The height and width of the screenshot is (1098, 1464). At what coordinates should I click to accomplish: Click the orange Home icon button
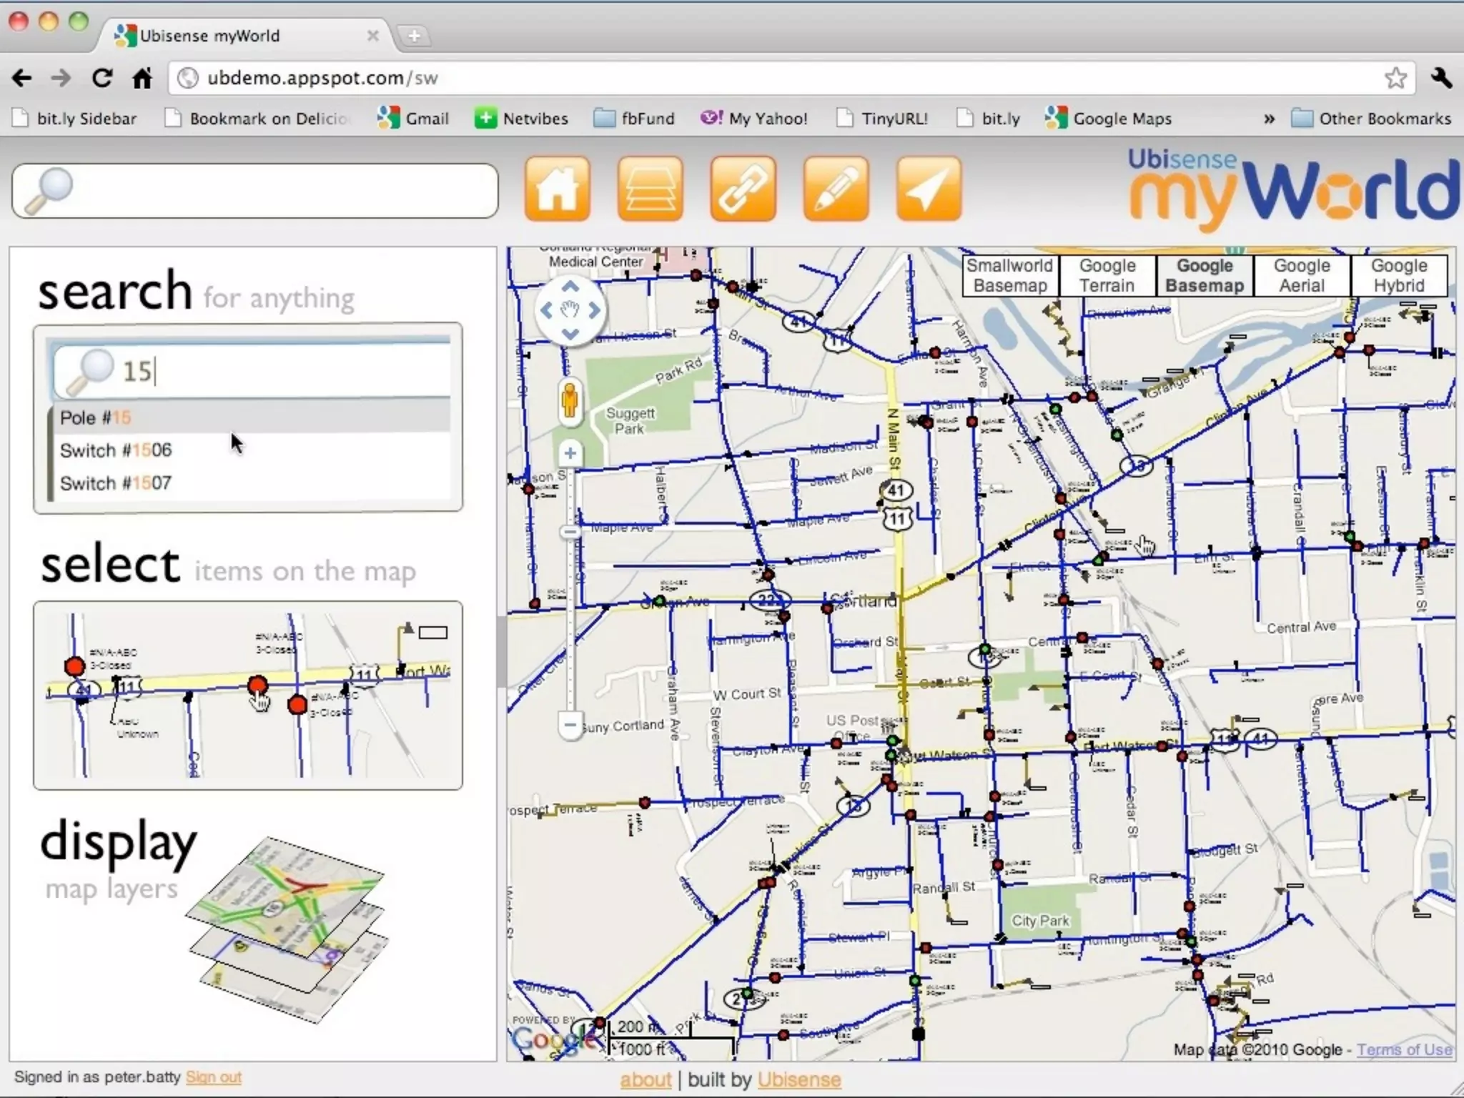pyautogui.click(x=557, y=189)
